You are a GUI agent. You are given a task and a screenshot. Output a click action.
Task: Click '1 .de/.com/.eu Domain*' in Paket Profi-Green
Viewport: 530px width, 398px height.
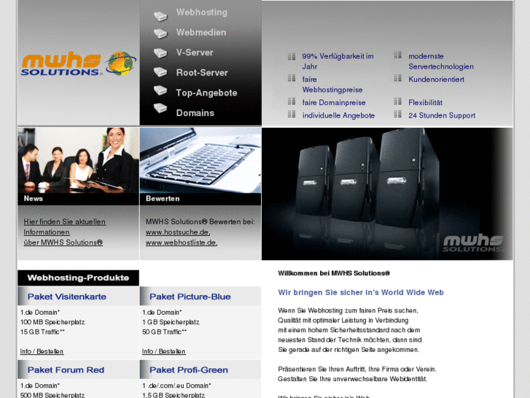176,386
